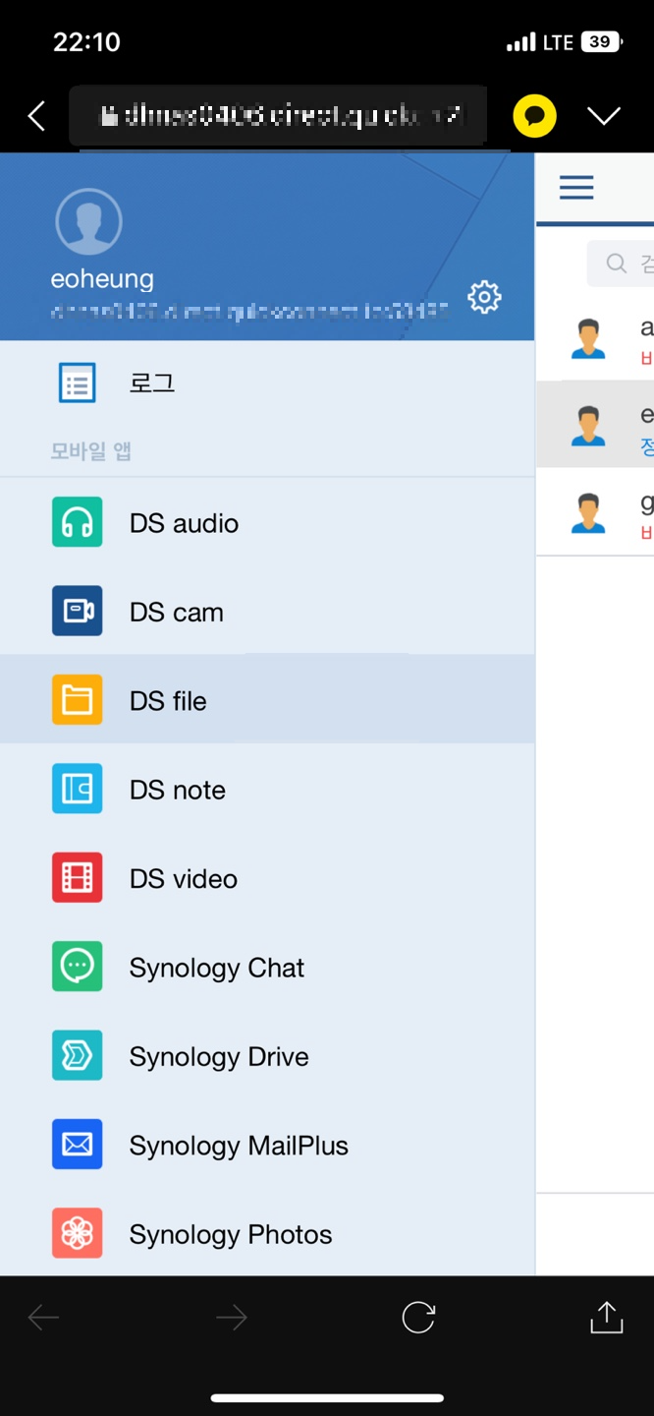Viewport: 654px width, 1416px height.
Task: Toggle the hamburger menu icon
Action: 576,187
